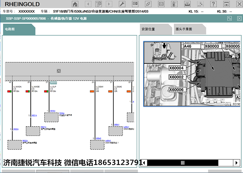Click the Y6384 component box in diagram
243x173 pixels.
pyautogui.click(x=51, y=117)
